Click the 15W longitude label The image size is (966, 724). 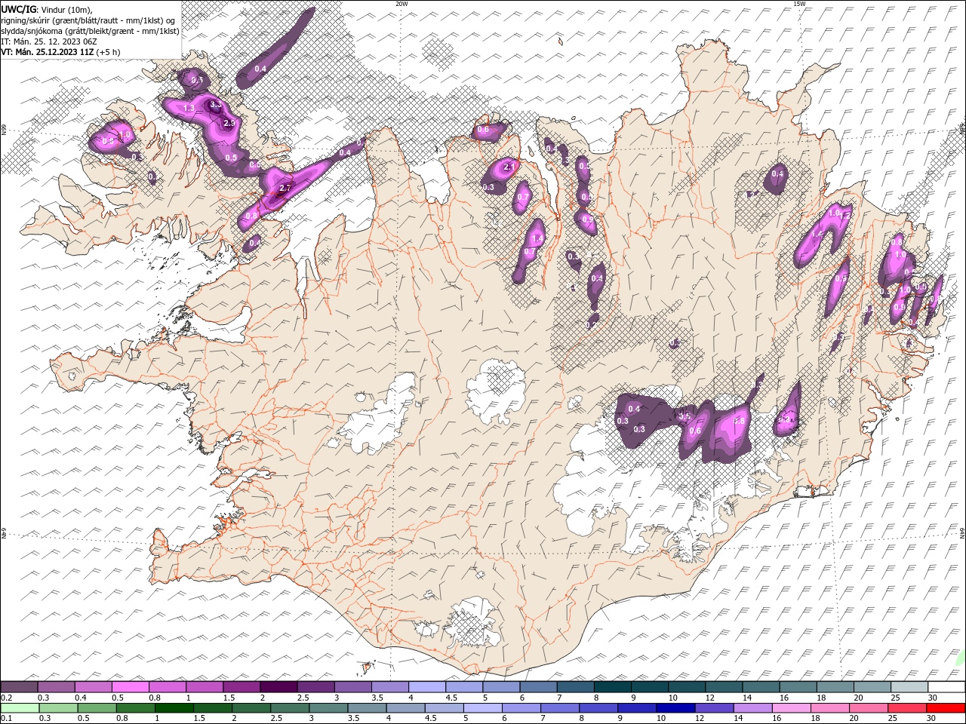[799, 4]
